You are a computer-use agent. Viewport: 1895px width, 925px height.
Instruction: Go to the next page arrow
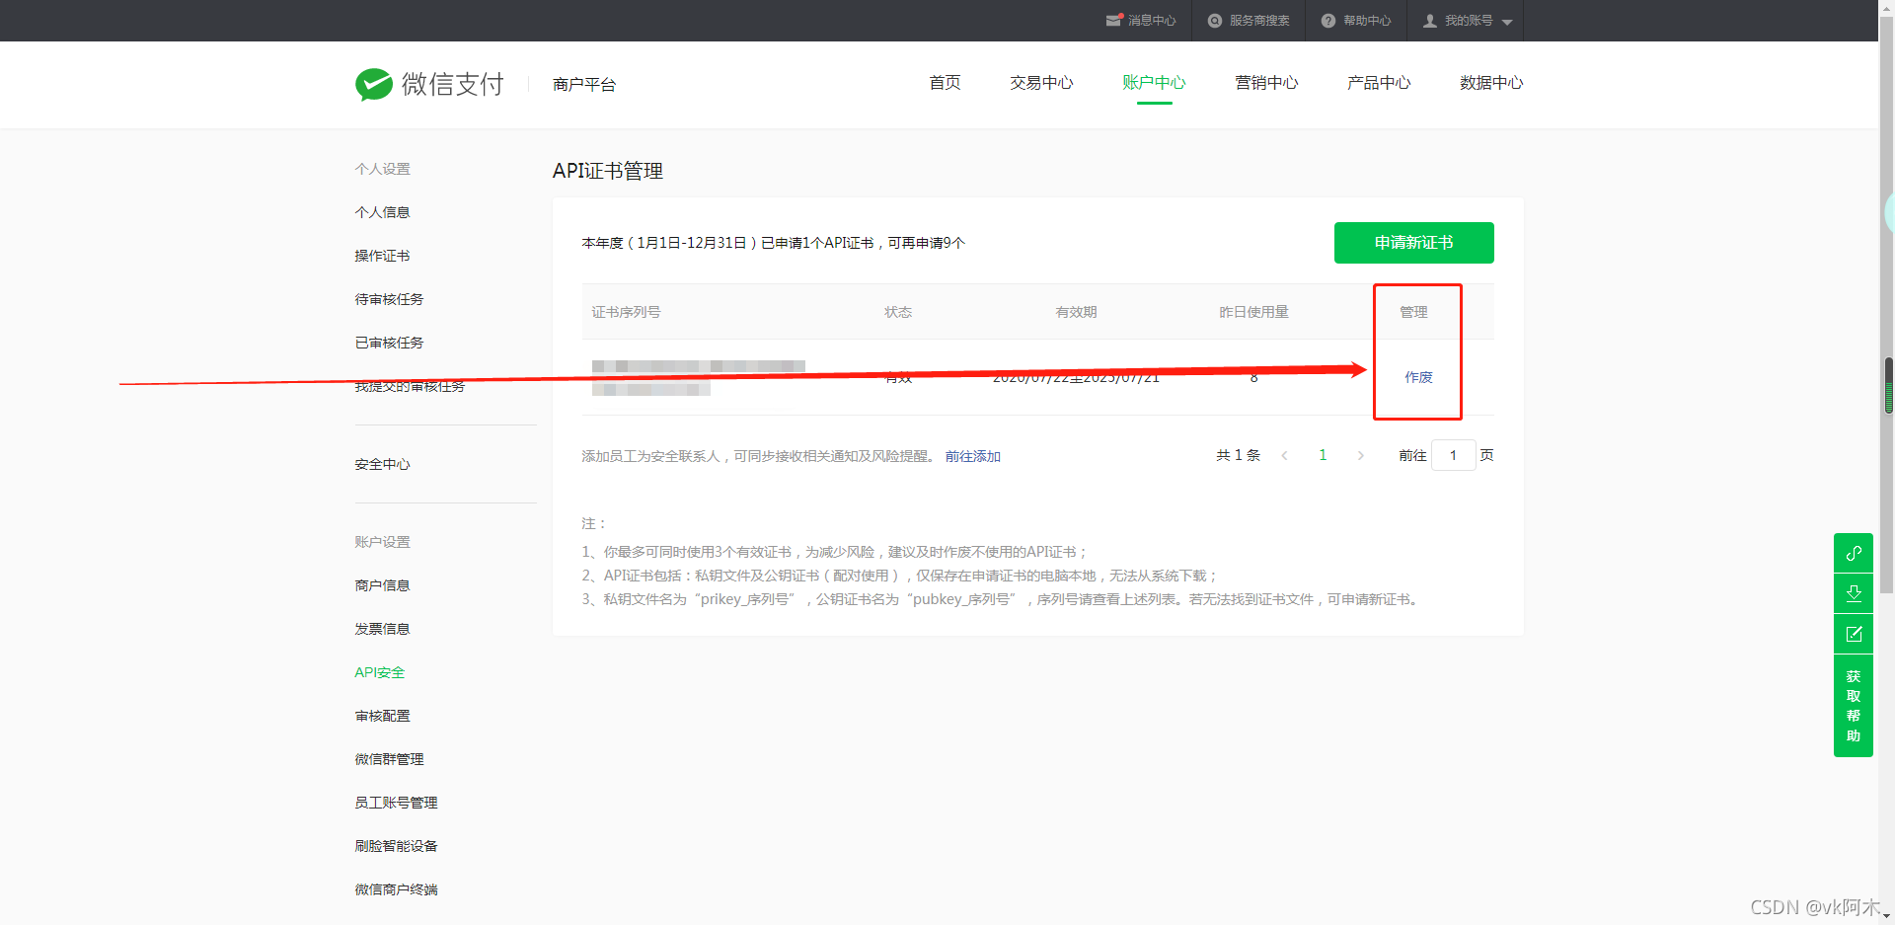[1361, 455]
